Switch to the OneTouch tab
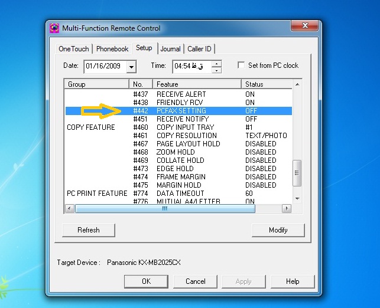 tap(74, 48)
